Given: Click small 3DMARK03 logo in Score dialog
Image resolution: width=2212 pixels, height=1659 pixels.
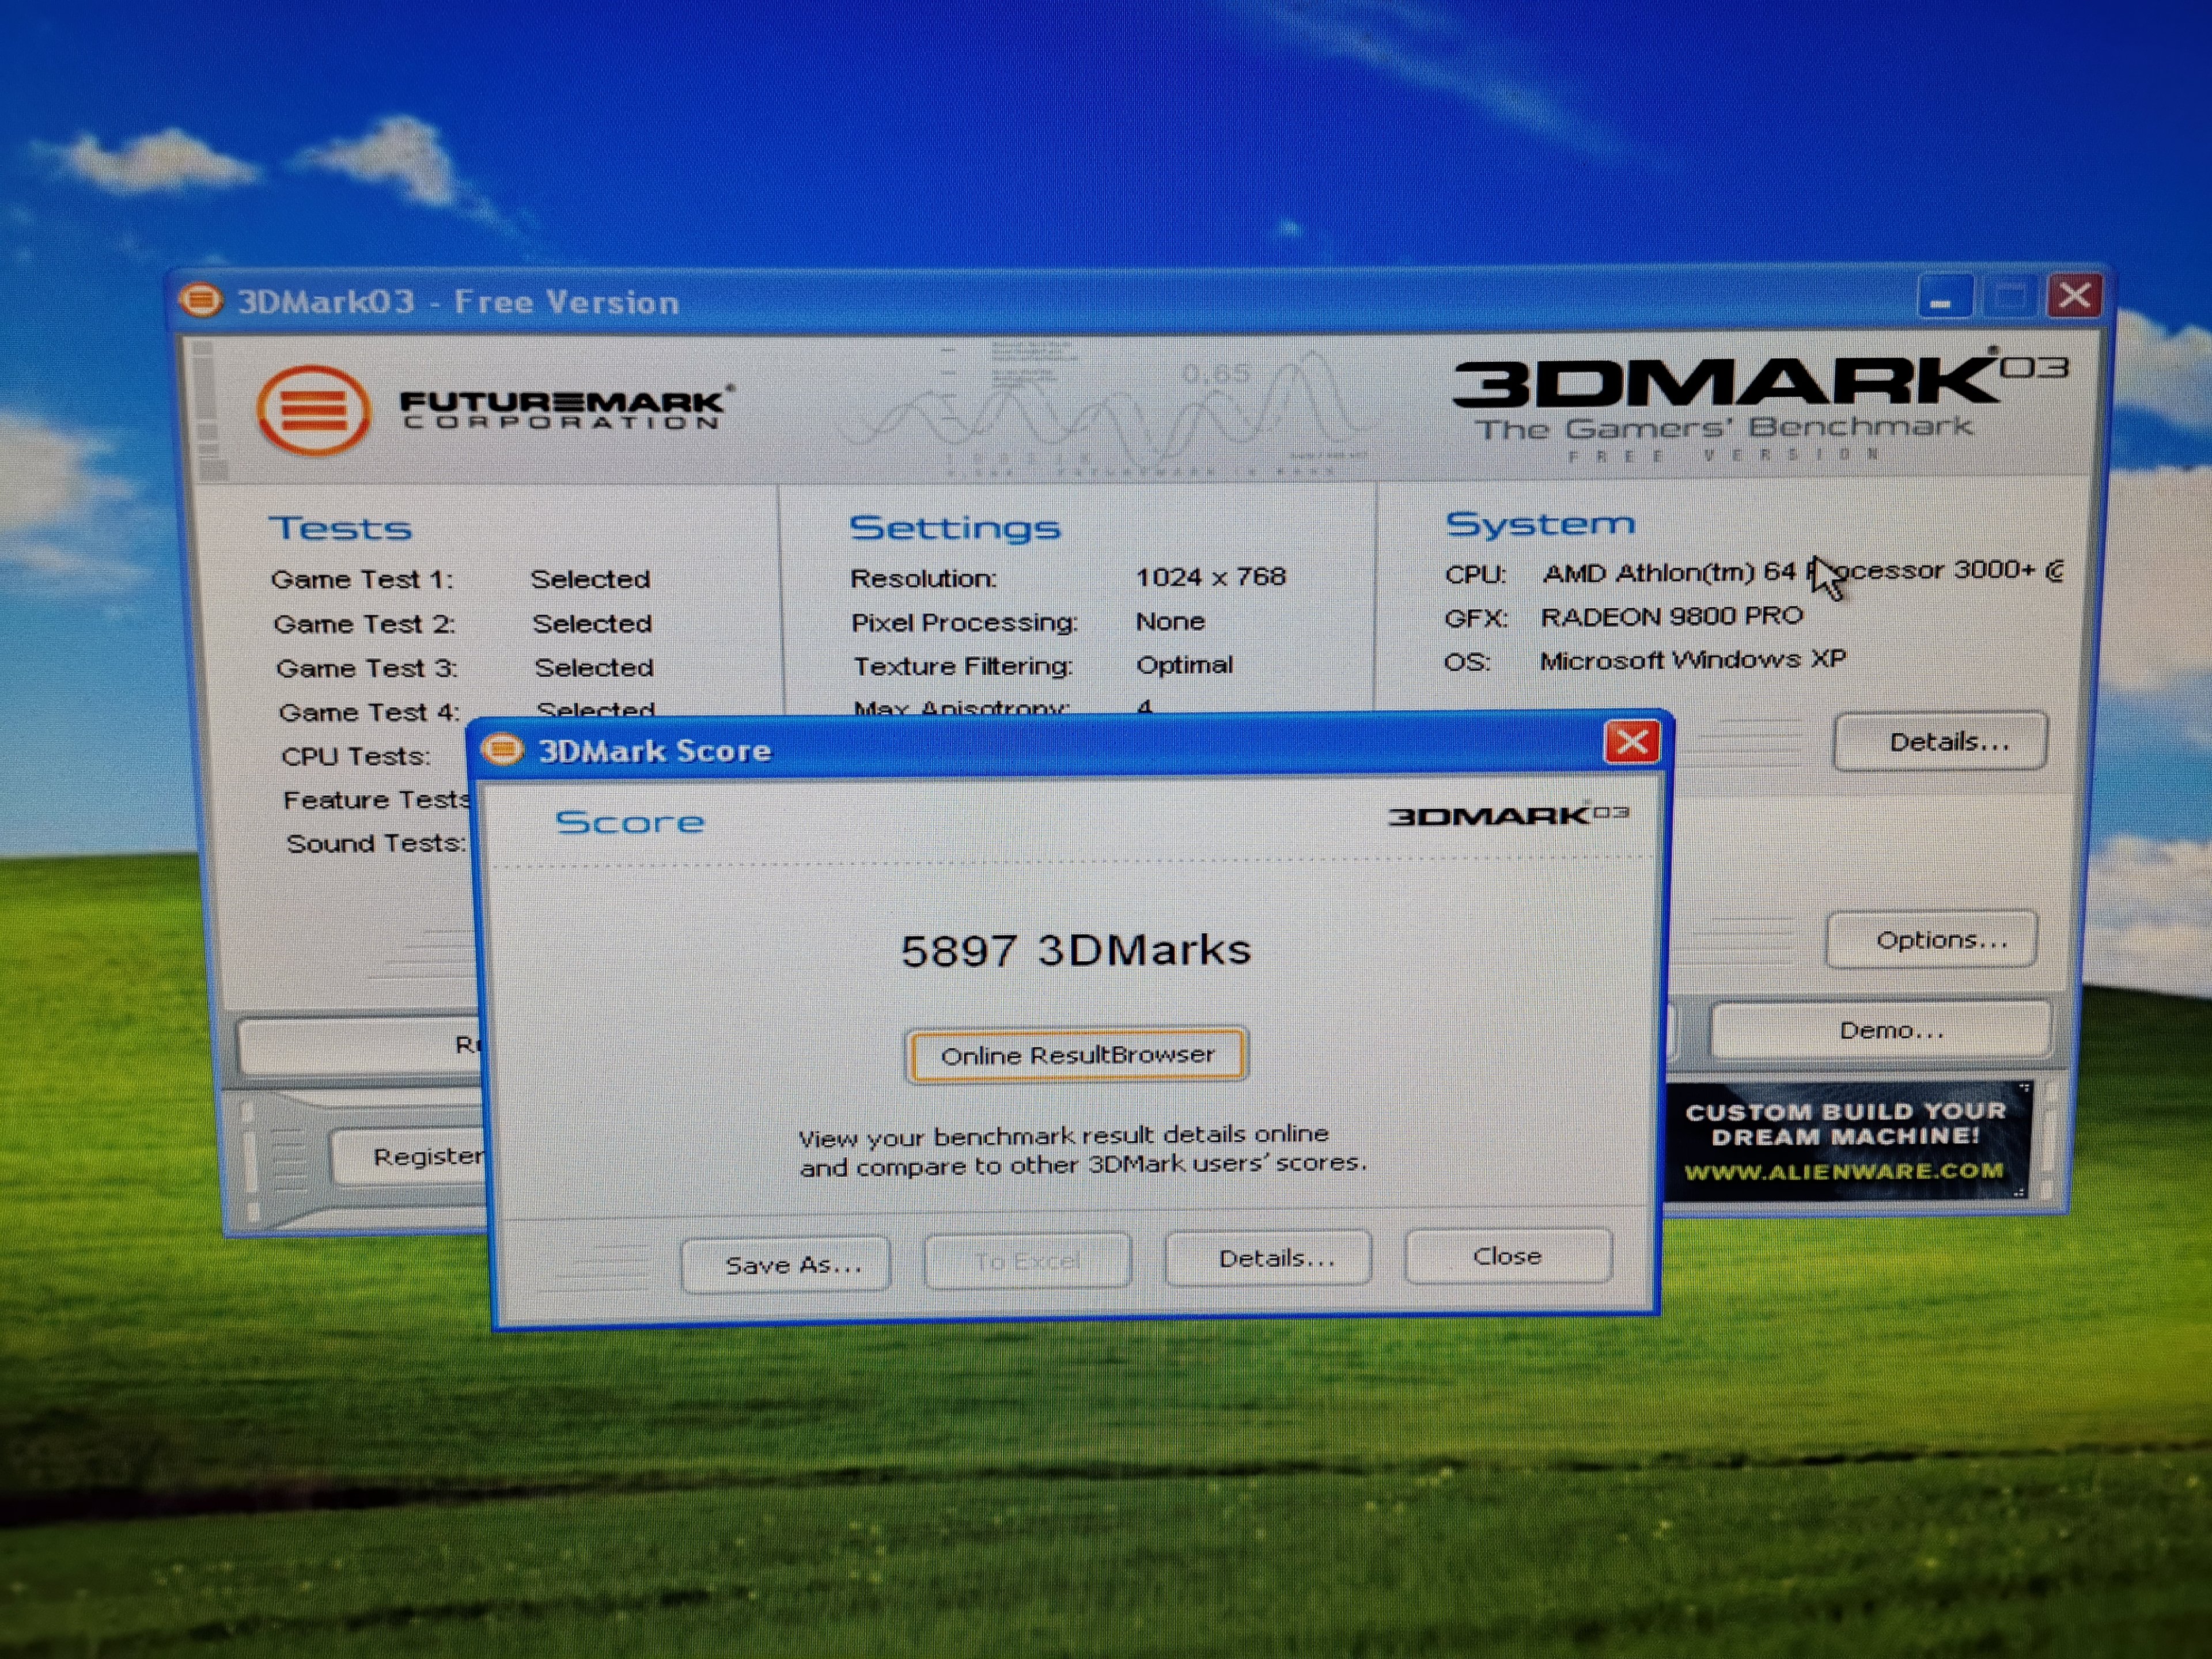Looking at the screenshot, I should [x=1508, y=816].
